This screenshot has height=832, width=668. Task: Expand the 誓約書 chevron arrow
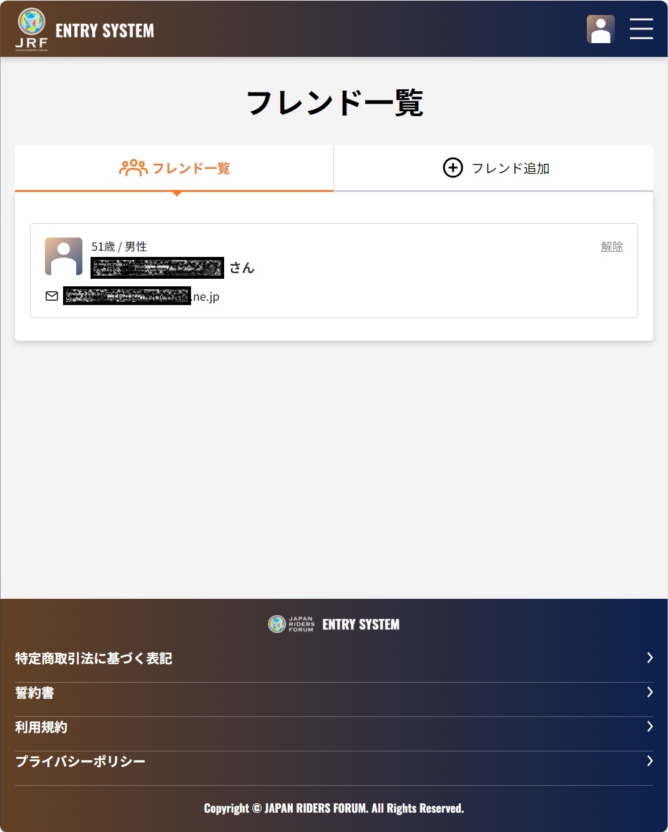click(x=649, y=692)
